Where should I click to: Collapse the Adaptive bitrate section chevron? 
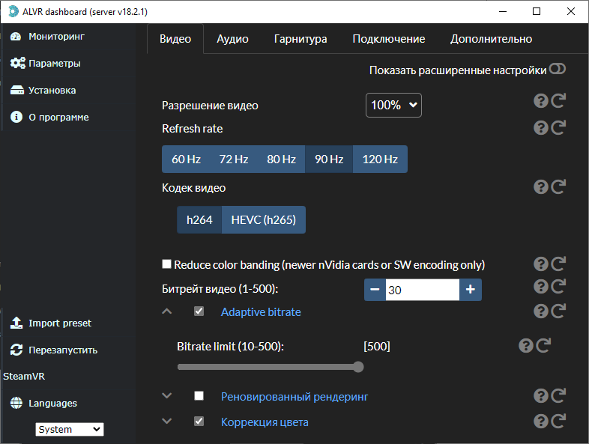167,311
